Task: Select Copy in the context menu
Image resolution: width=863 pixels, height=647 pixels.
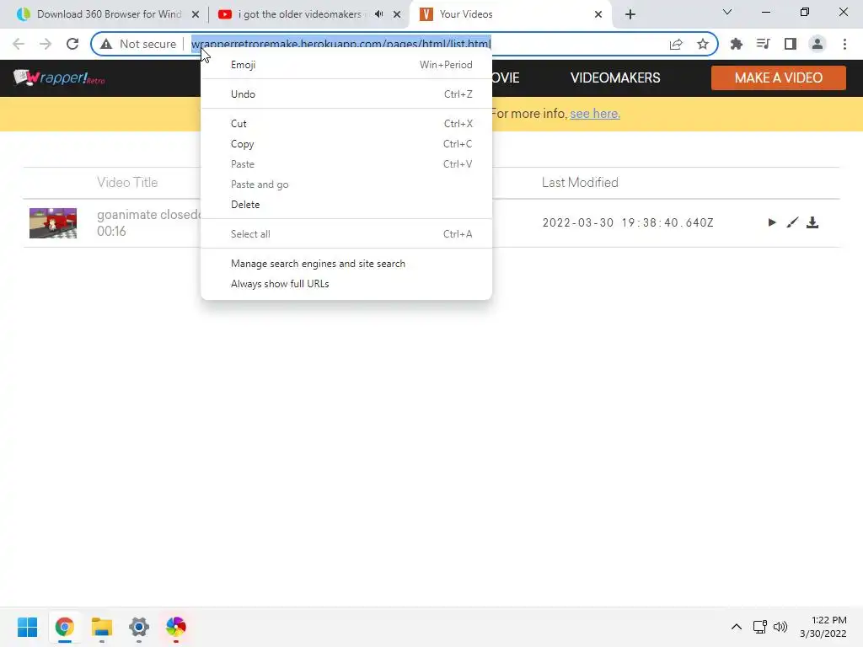Action: click(x=346, y=144)
